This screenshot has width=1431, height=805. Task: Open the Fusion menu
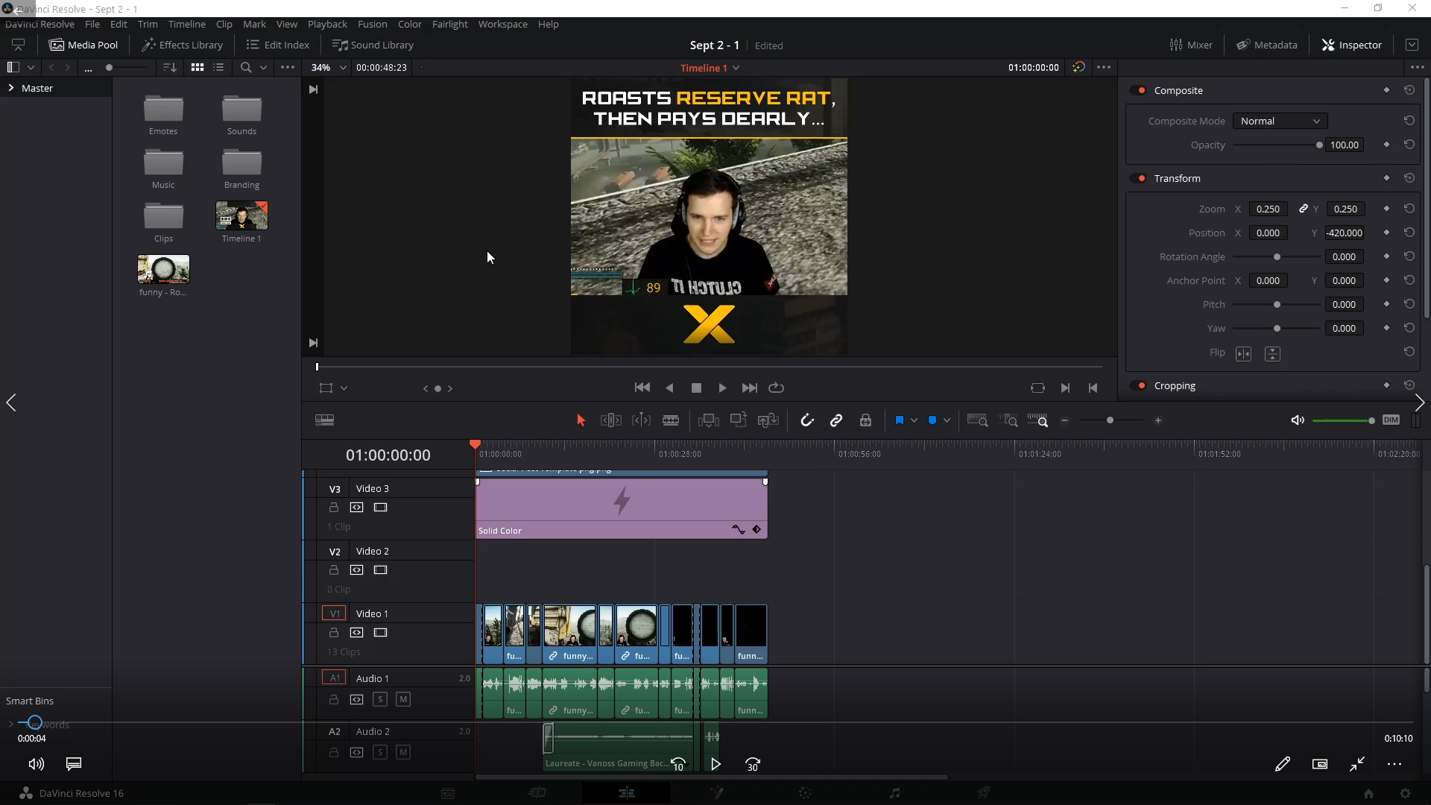click(372, 24)
